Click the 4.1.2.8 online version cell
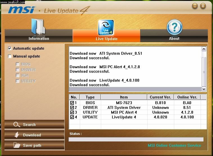This screenshot has width=213, height=156. coord(187,112)
